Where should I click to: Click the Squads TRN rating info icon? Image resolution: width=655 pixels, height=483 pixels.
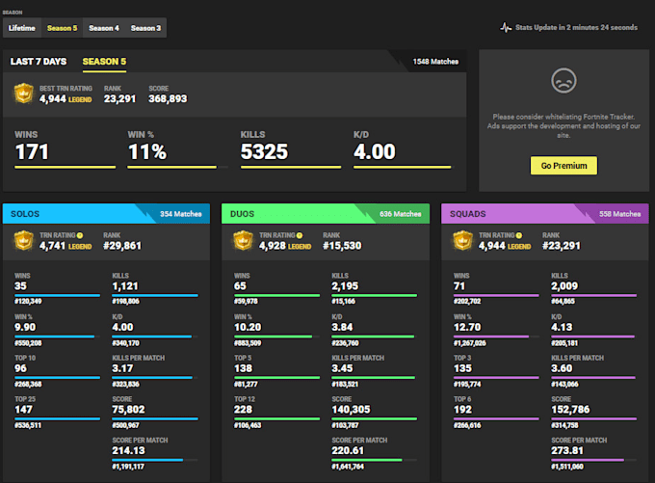tap(519, 235)
